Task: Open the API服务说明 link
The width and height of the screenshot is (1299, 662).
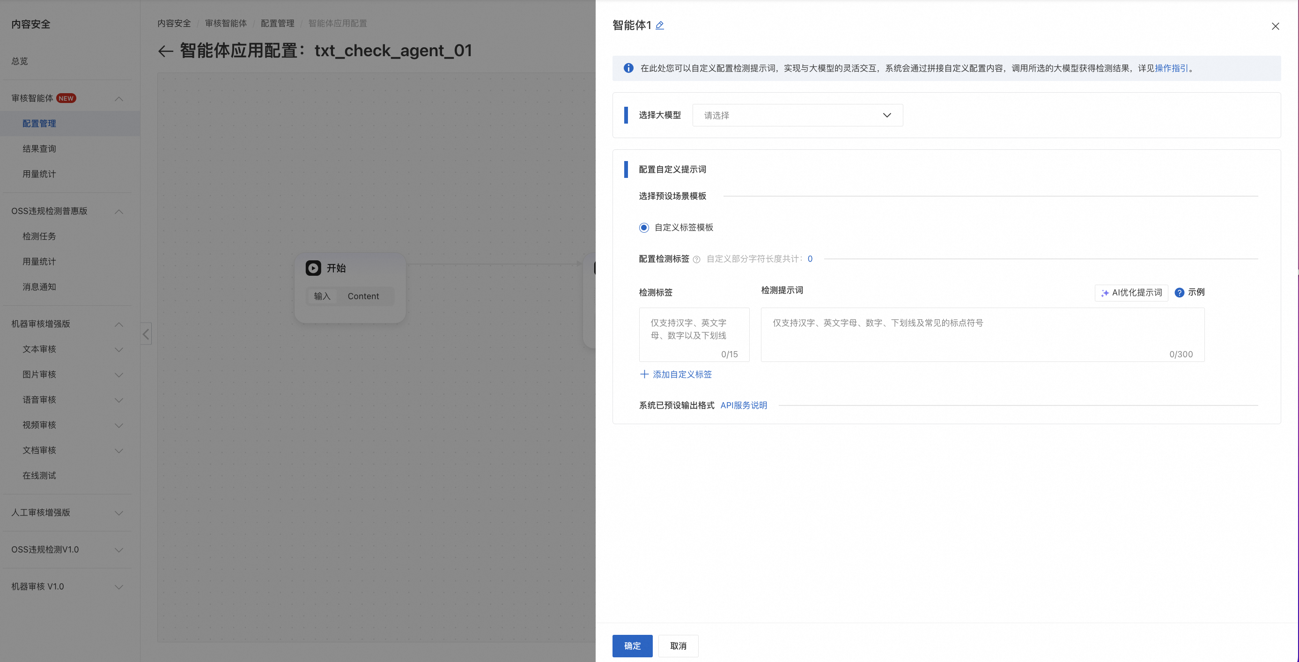Action: point(743,405)
